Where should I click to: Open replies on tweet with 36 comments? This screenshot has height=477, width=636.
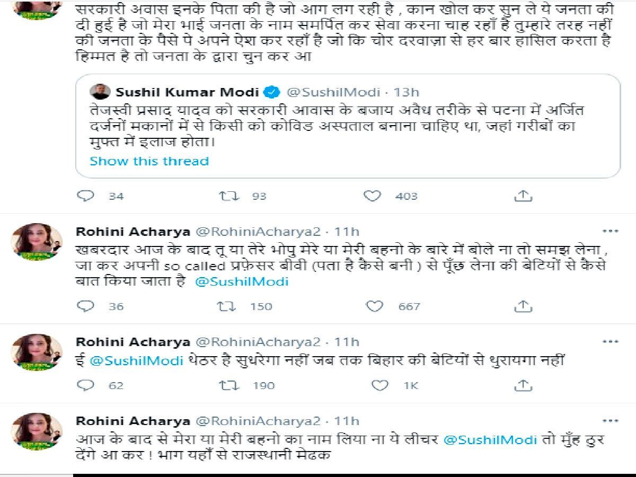point(85,306)
